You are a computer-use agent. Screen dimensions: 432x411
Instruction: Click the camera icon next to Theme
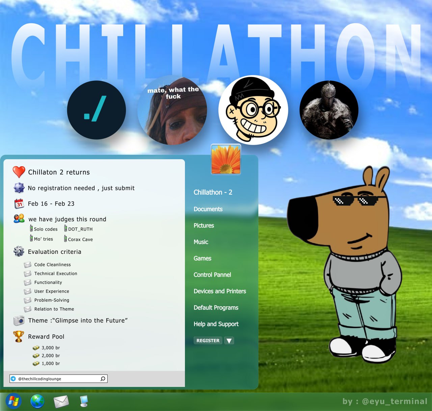pyautogui.click(x=19, y=320)
